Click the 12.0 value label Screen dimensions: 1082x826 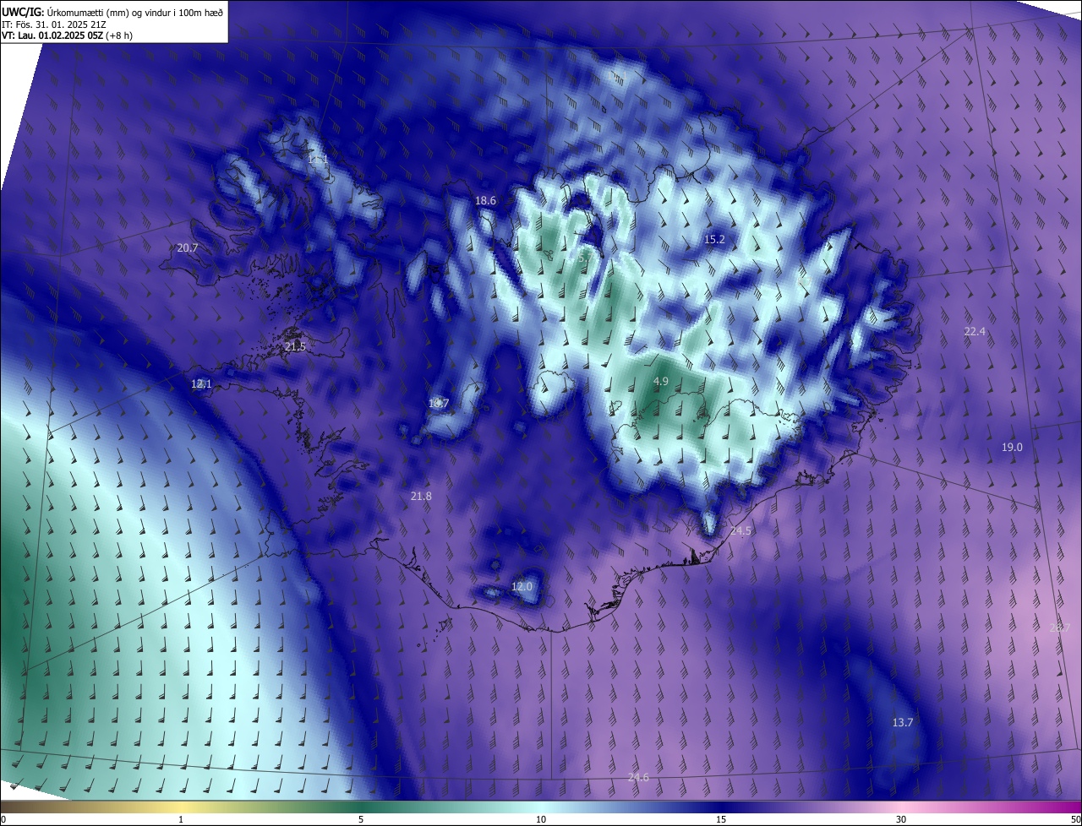[522, 587]
